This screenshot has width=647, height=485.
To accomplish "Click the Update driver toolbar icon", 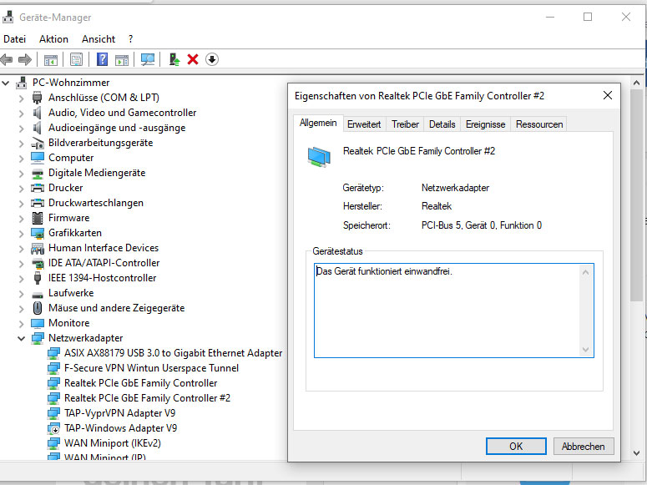I will tap(174, 59).
